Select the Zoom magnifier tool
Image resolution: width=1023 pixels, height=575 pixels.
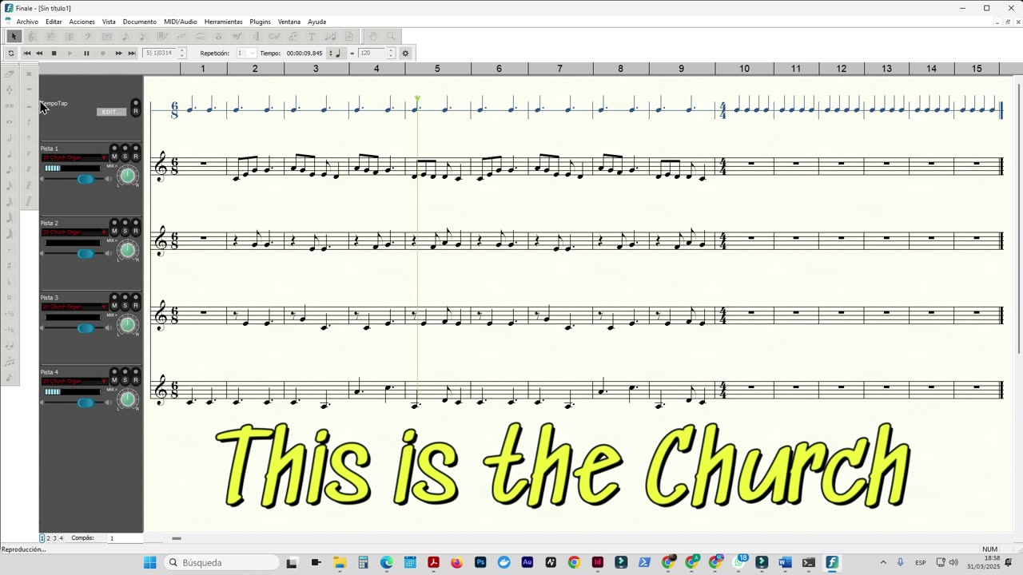(391, 36)
